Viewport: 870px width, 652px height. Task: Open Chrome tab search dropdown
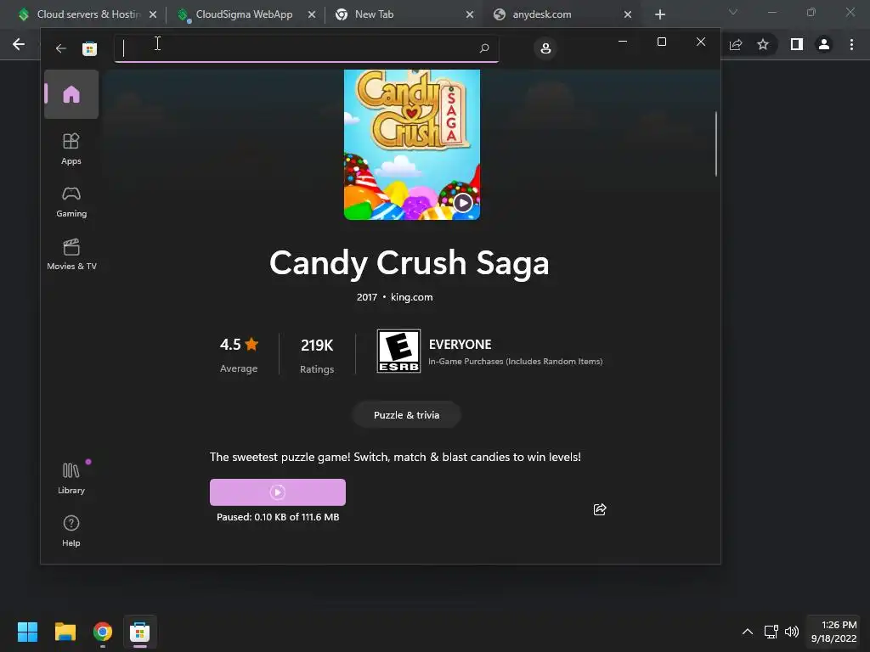coord(733,12)
